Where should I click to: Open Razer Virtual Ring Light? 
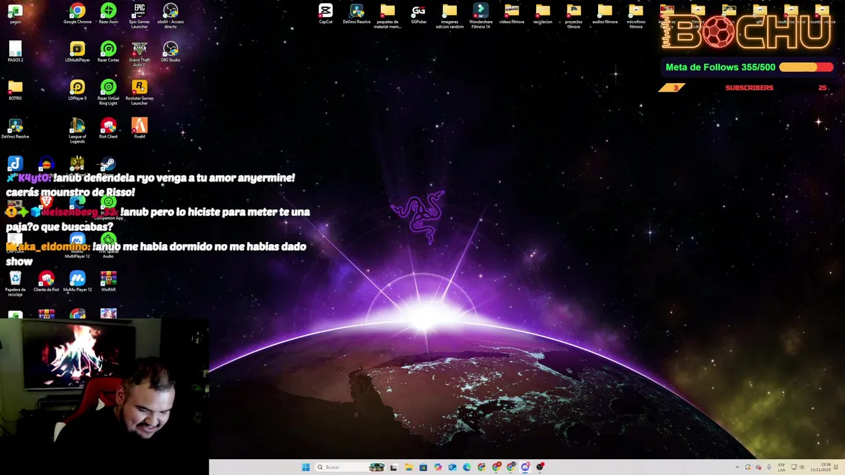tap(108, 92)
